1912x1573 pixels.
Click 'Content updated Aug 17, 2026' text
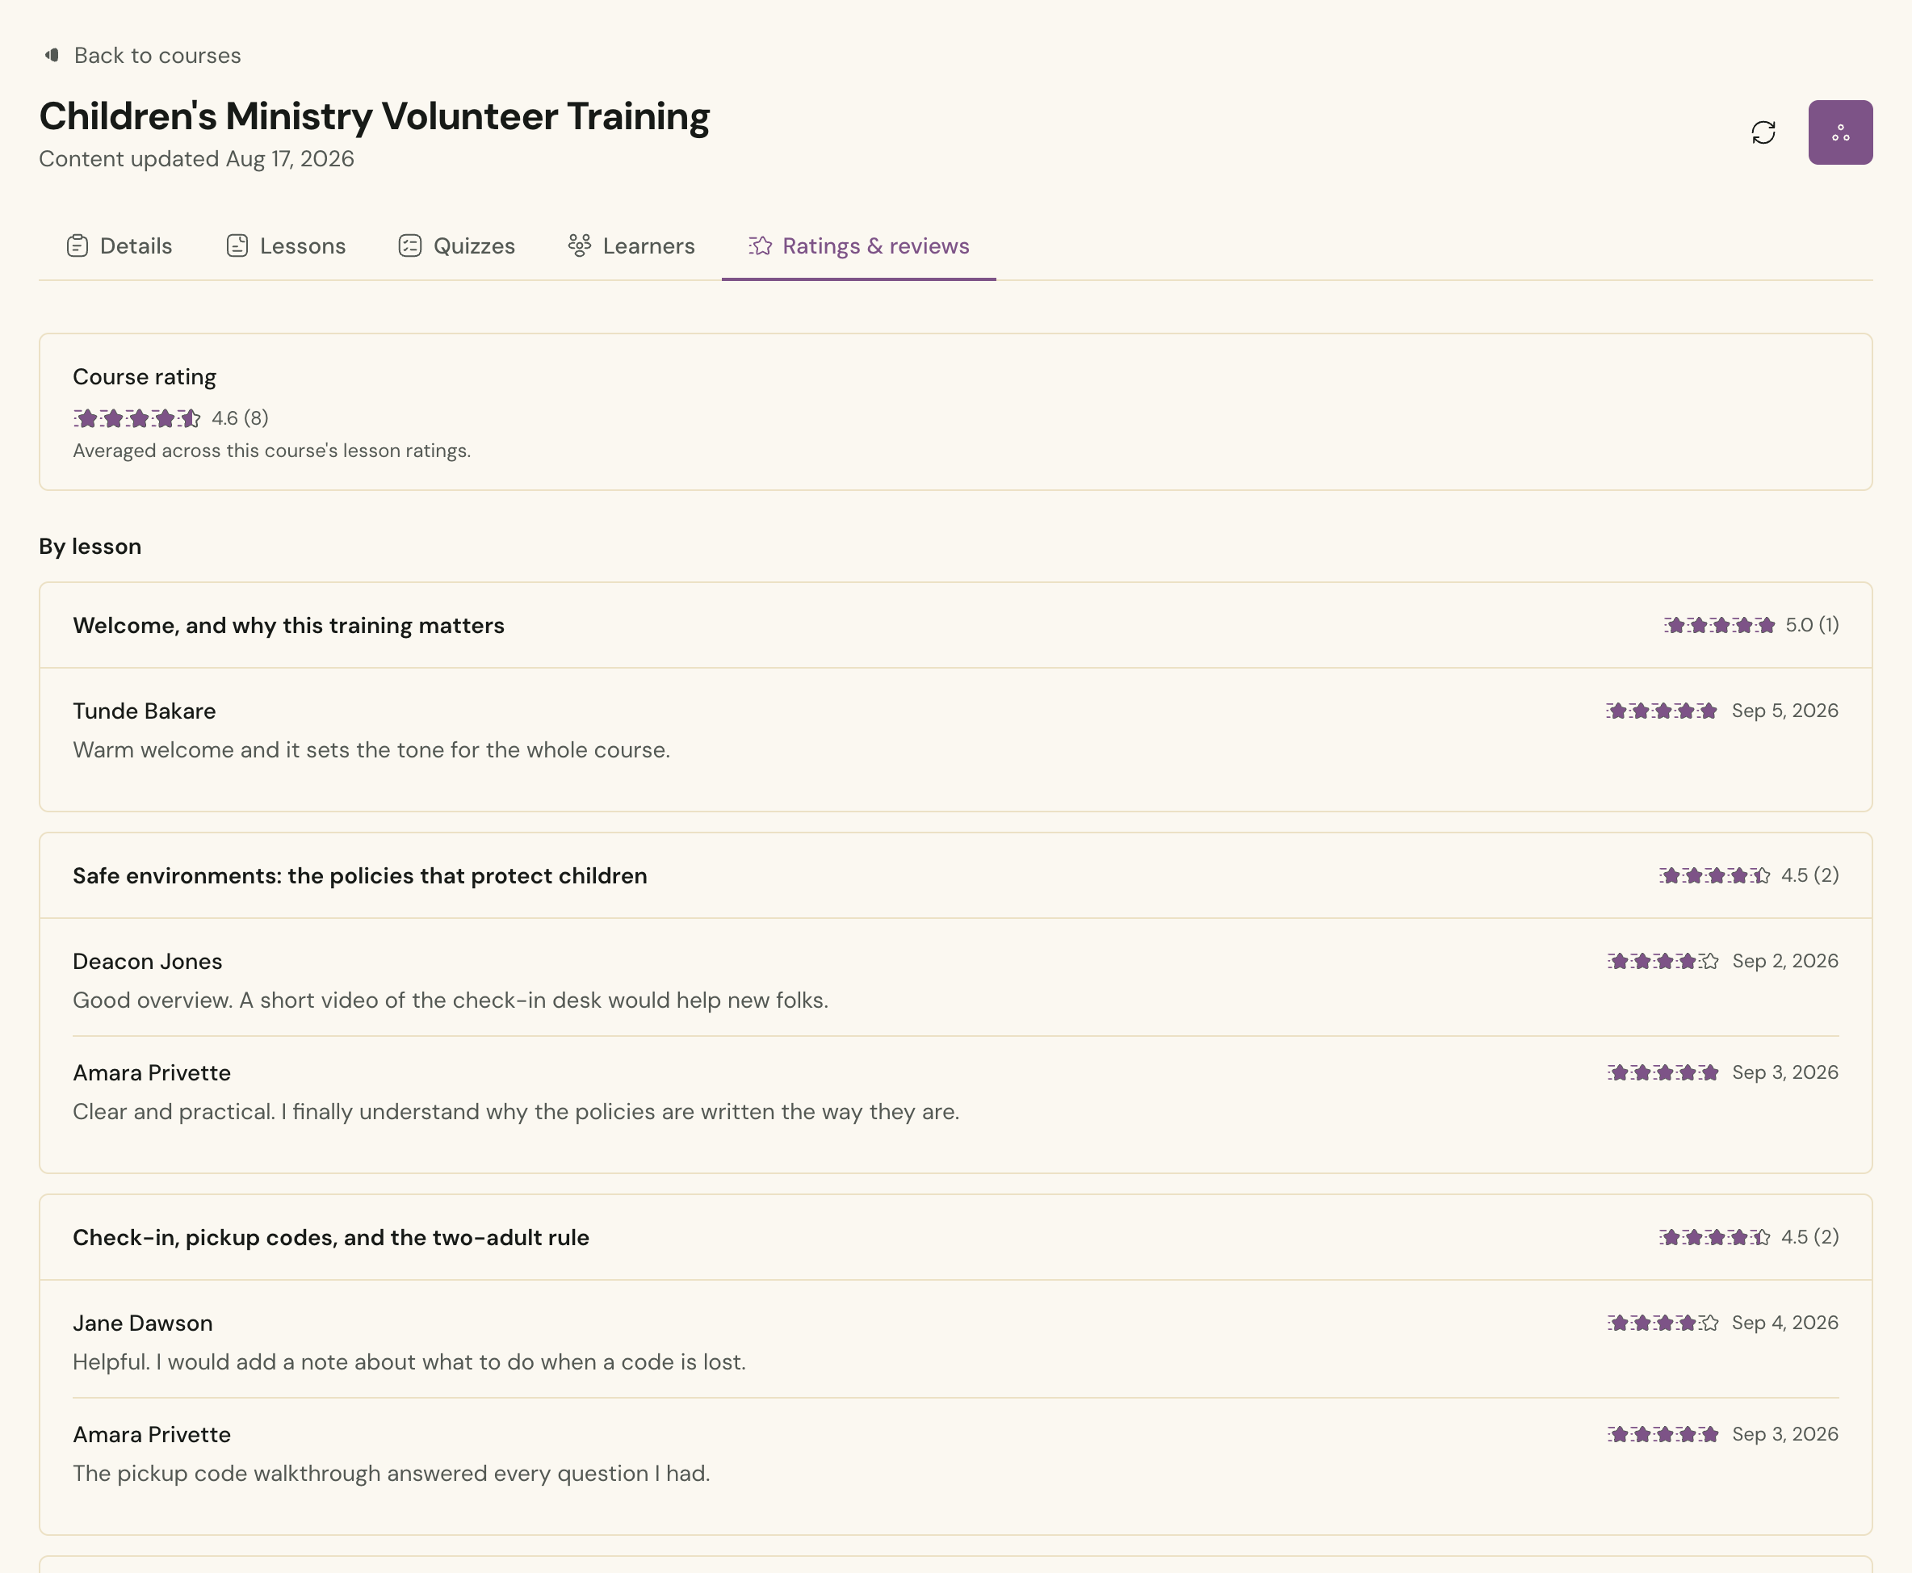(197, 158)
